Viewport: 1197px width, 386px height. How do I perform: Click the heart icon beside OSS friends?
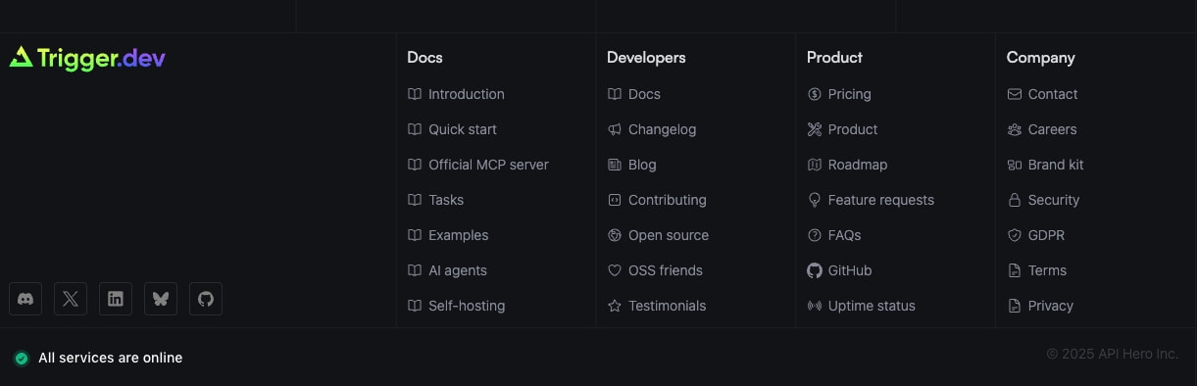coord(615,270)
